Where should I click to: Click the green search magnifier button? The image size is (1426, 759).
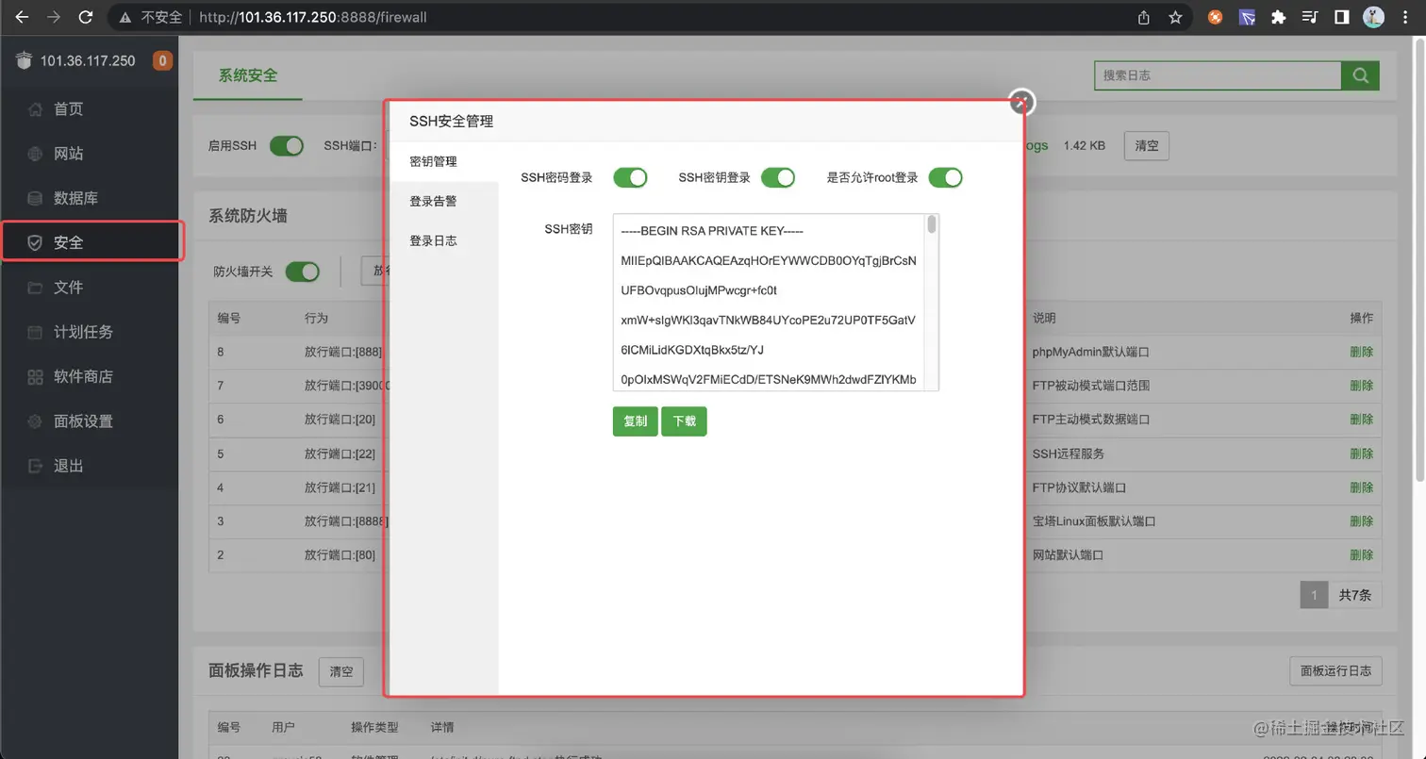1360,75
